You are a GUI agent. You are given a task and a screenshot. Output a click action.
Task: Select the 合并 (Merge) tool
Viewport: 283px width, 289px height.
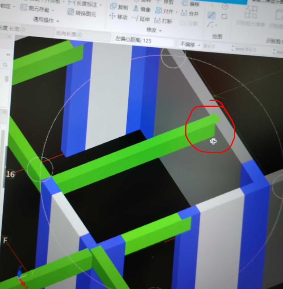point(190,13)
